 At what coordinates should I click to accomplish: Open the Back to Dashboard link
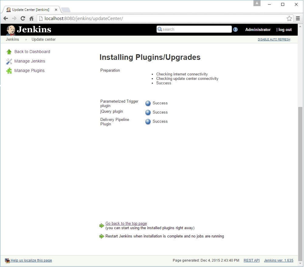pyautogui.click(x=32, y=52)
